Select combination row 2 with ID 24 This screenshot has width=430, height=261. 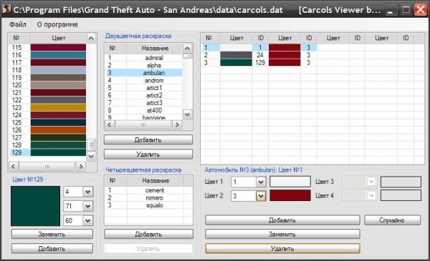point(259,55)
